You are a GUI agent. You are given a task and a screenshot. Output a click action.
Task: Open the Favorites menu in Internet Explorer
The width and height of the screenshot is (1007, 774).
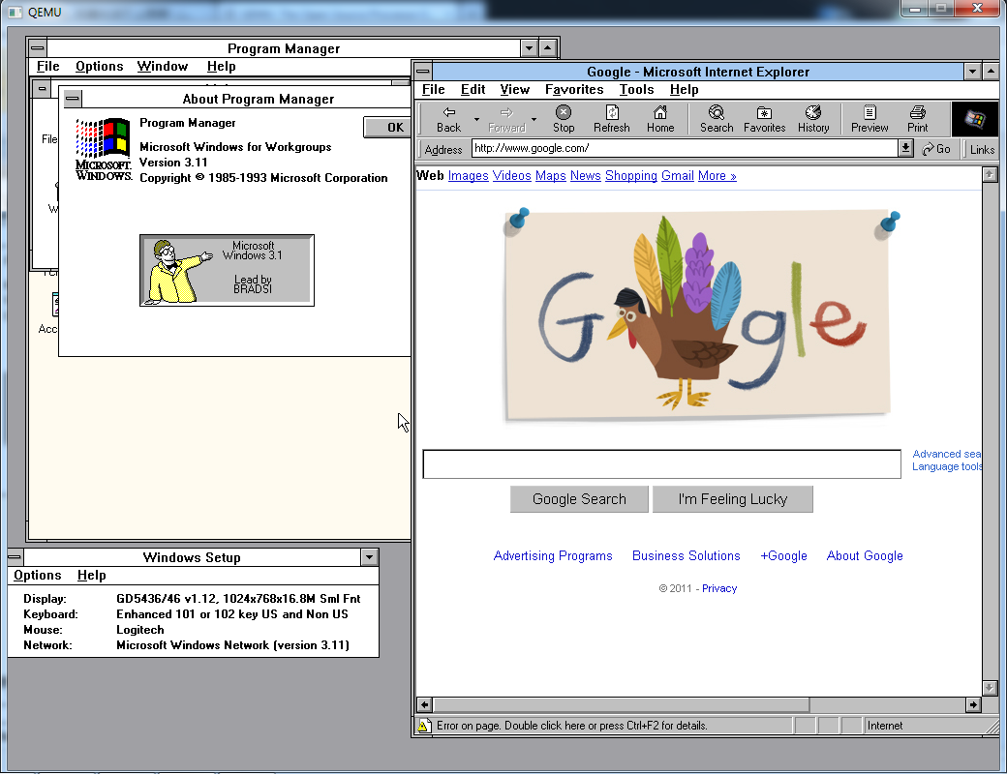(x=574, y=90)
